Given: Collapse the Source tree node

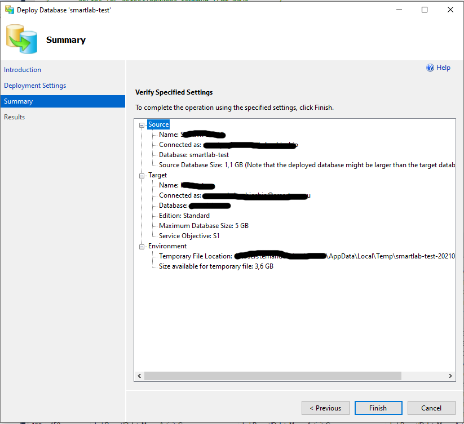Looking at the screenshot, I should pyautogui.click(x=142, y=124).
